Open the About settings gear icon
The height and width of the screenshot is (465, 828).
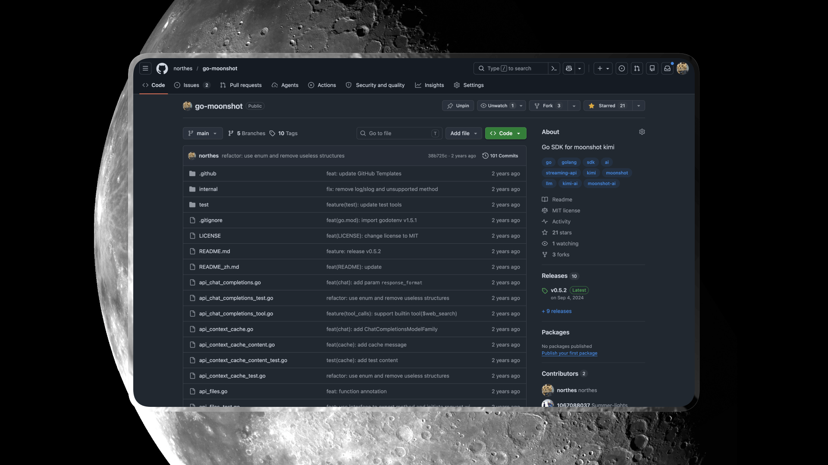pyautogui.click(x=642, y=132)
